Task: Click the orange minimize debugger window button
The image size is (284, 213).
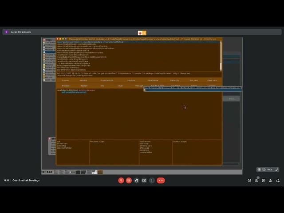Action: pos(60,39)
